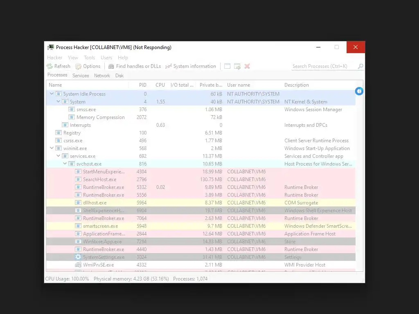
Task: Click the red X terminate window icon
Action: click(247, 66)
